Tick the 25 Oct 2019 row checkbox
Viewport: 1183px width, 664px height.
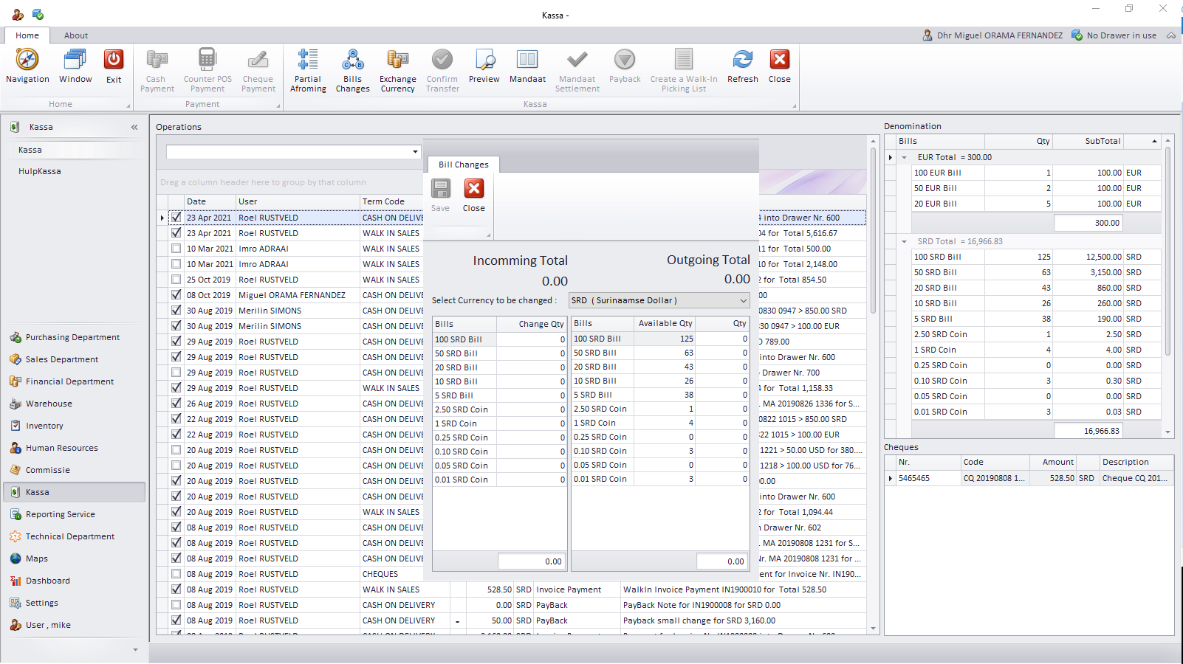pyautogui.click(x=176, y=280)
